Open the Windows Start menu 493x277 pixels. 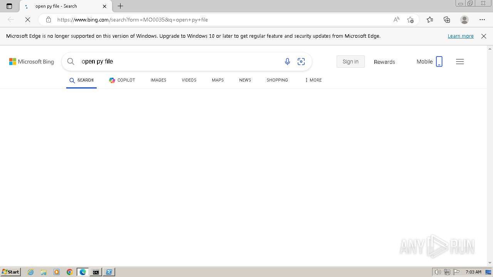[x=10, y=272]
